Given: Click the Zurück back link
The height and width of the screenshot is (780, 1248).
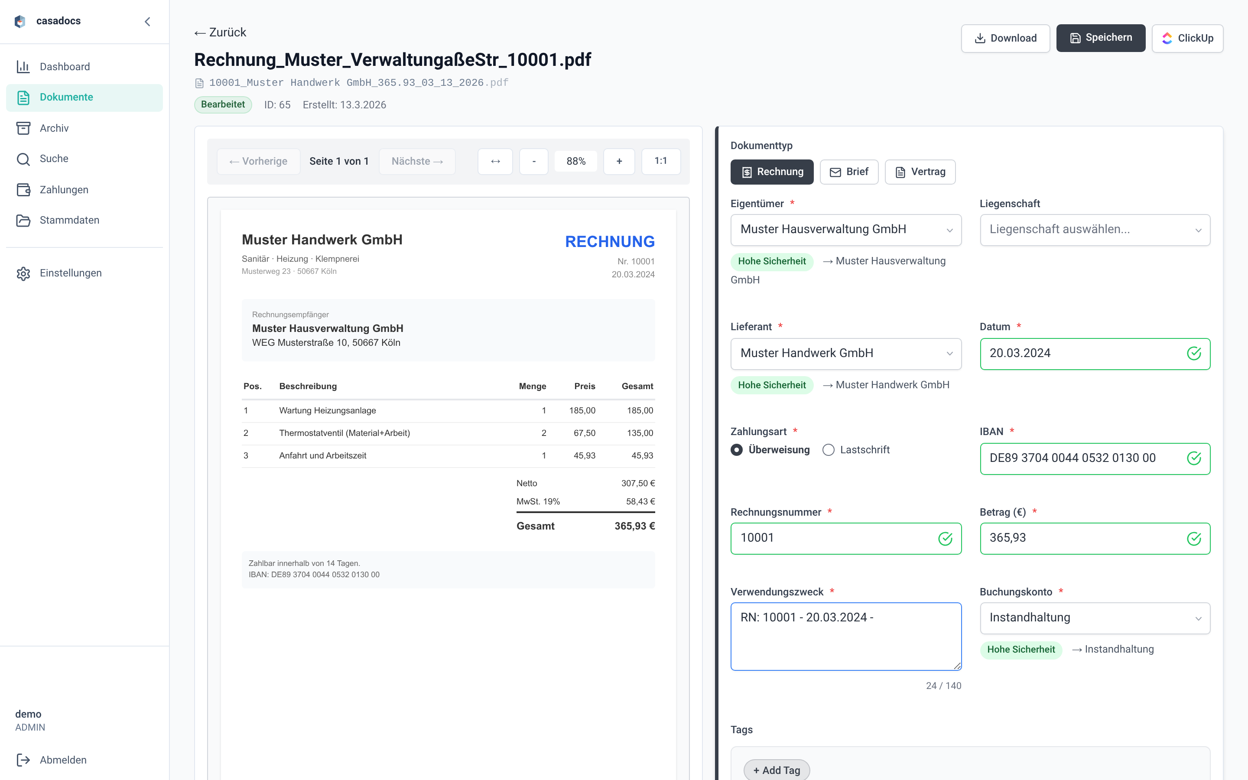Looking at the screenshot, I should click(221, 32).
